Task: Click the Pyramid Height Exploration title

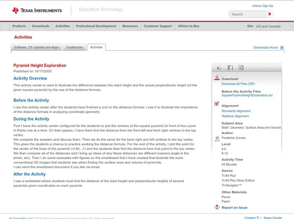Action: click(x=40, y=66)
